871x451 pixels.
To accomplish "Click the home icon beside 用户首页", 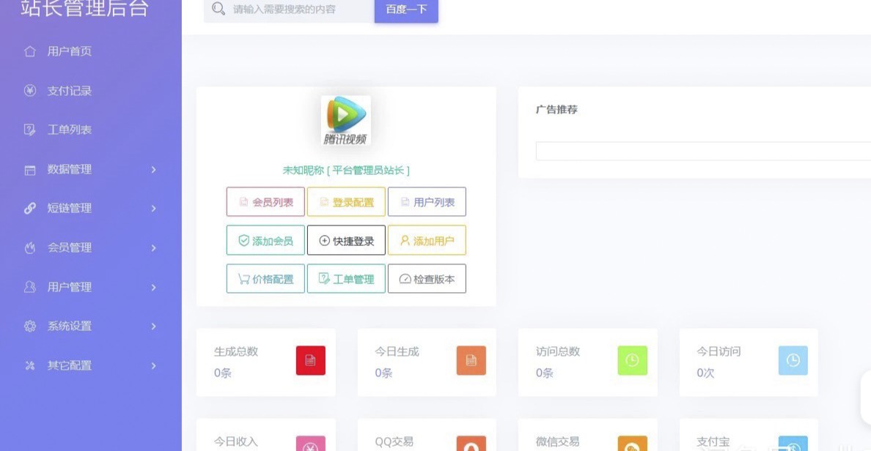I will pyautogui.click(x=30, y=51).
